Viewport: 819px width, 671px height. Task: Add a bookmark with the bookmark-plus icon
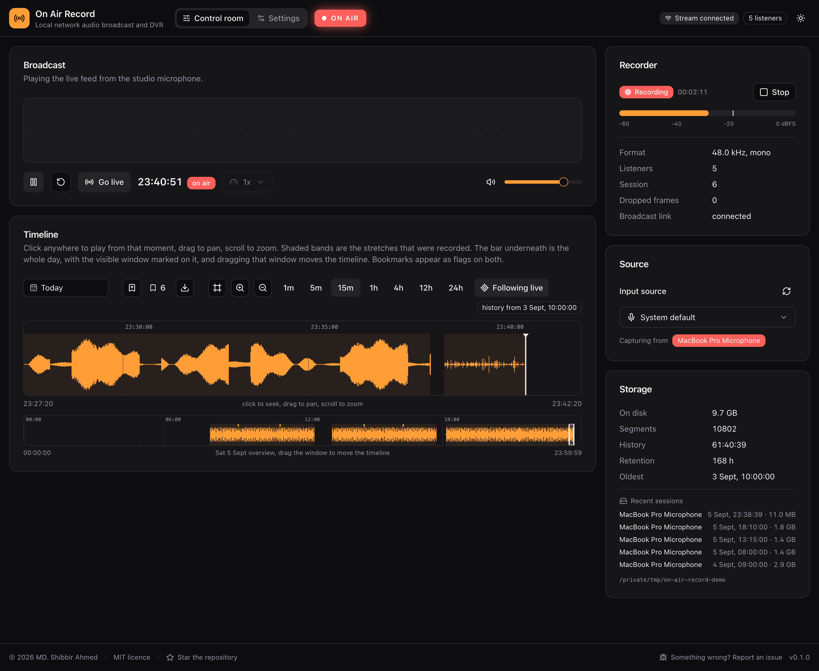click(132, 288)
